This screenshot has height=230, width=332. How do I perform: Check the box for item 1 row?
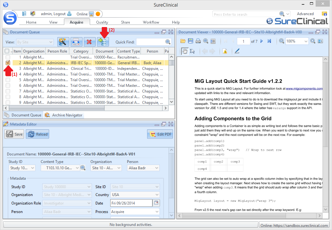click(8, 57)
